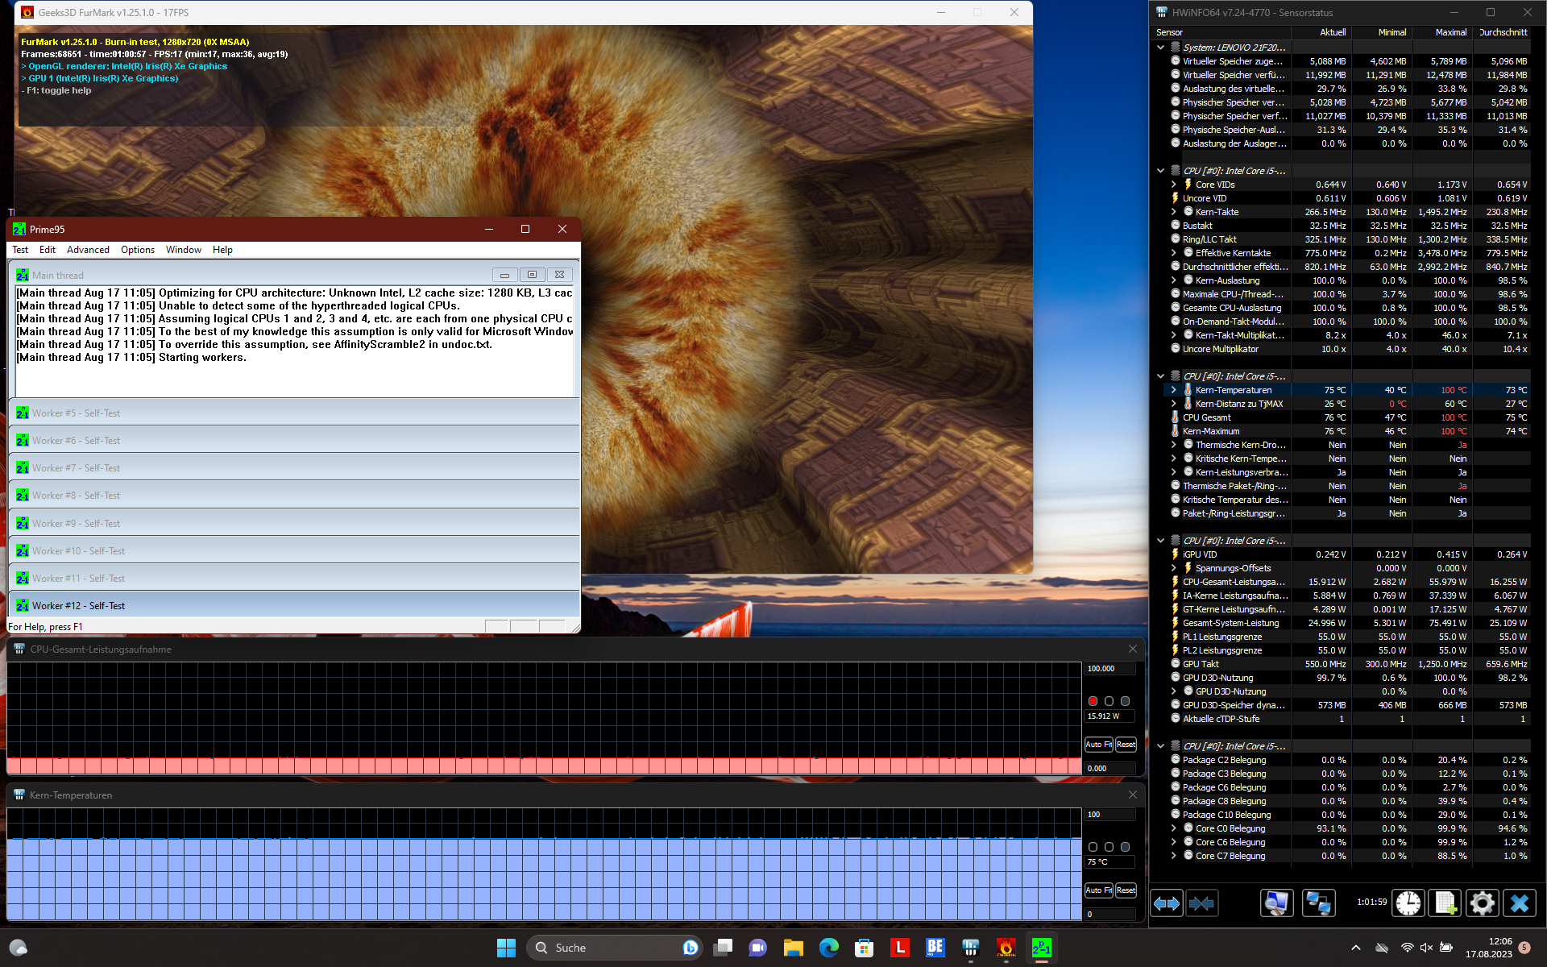Select the middle indicator in power graph window
This screenshot has height=967, width=1547.
pyautogui.click(x=1109, y=701)
